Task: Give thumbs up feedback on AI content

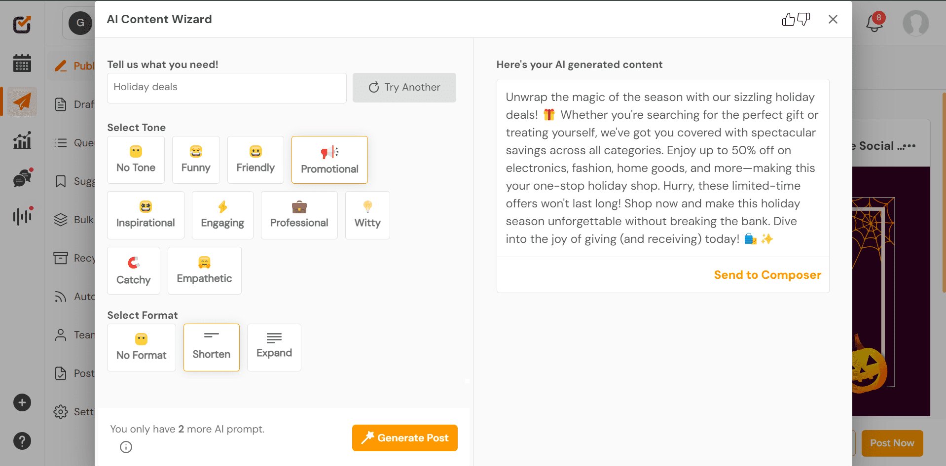Action: [x=788, y=19]
